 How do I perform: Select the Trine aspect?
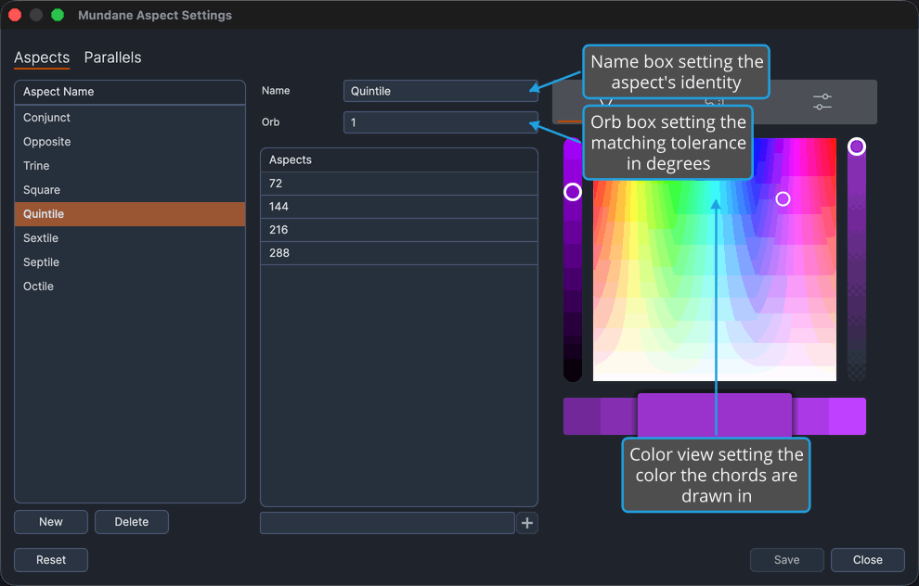point(130,166)
